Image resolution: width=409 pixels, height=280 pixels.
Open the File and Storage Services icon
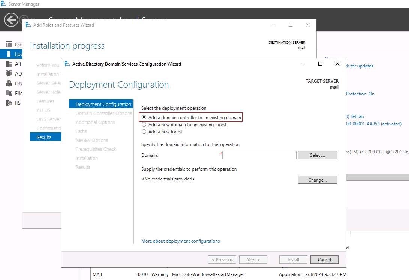[9, 93]
